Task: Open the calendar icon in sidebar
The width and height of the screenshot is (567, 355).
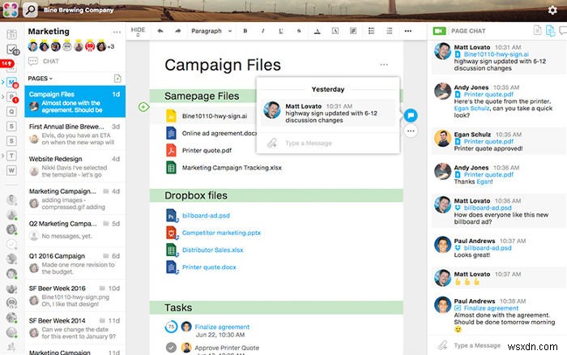Action: [x=11, y=35]
